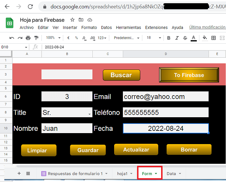Click the undo arrow in toolbar
226x182 pixels.
point(12,38)
